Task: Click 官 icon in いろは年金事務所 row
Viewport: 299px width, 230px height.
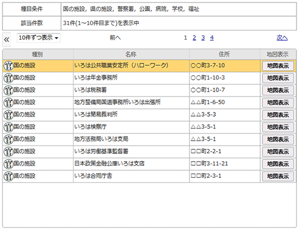Action: 8,78
